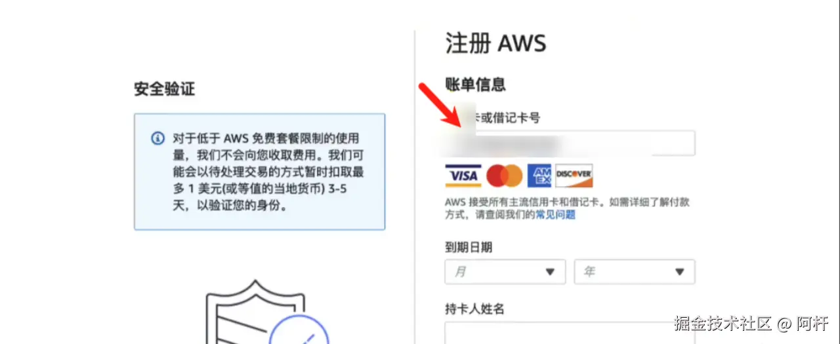Image resolution: width=840 pixels, height=344 pixels.
Task: Click the arrow on the month selector
Action: [x=550, y=272]
